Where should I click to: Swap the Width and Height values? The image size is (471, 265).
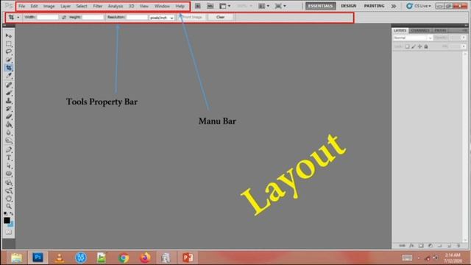[64, 18]
